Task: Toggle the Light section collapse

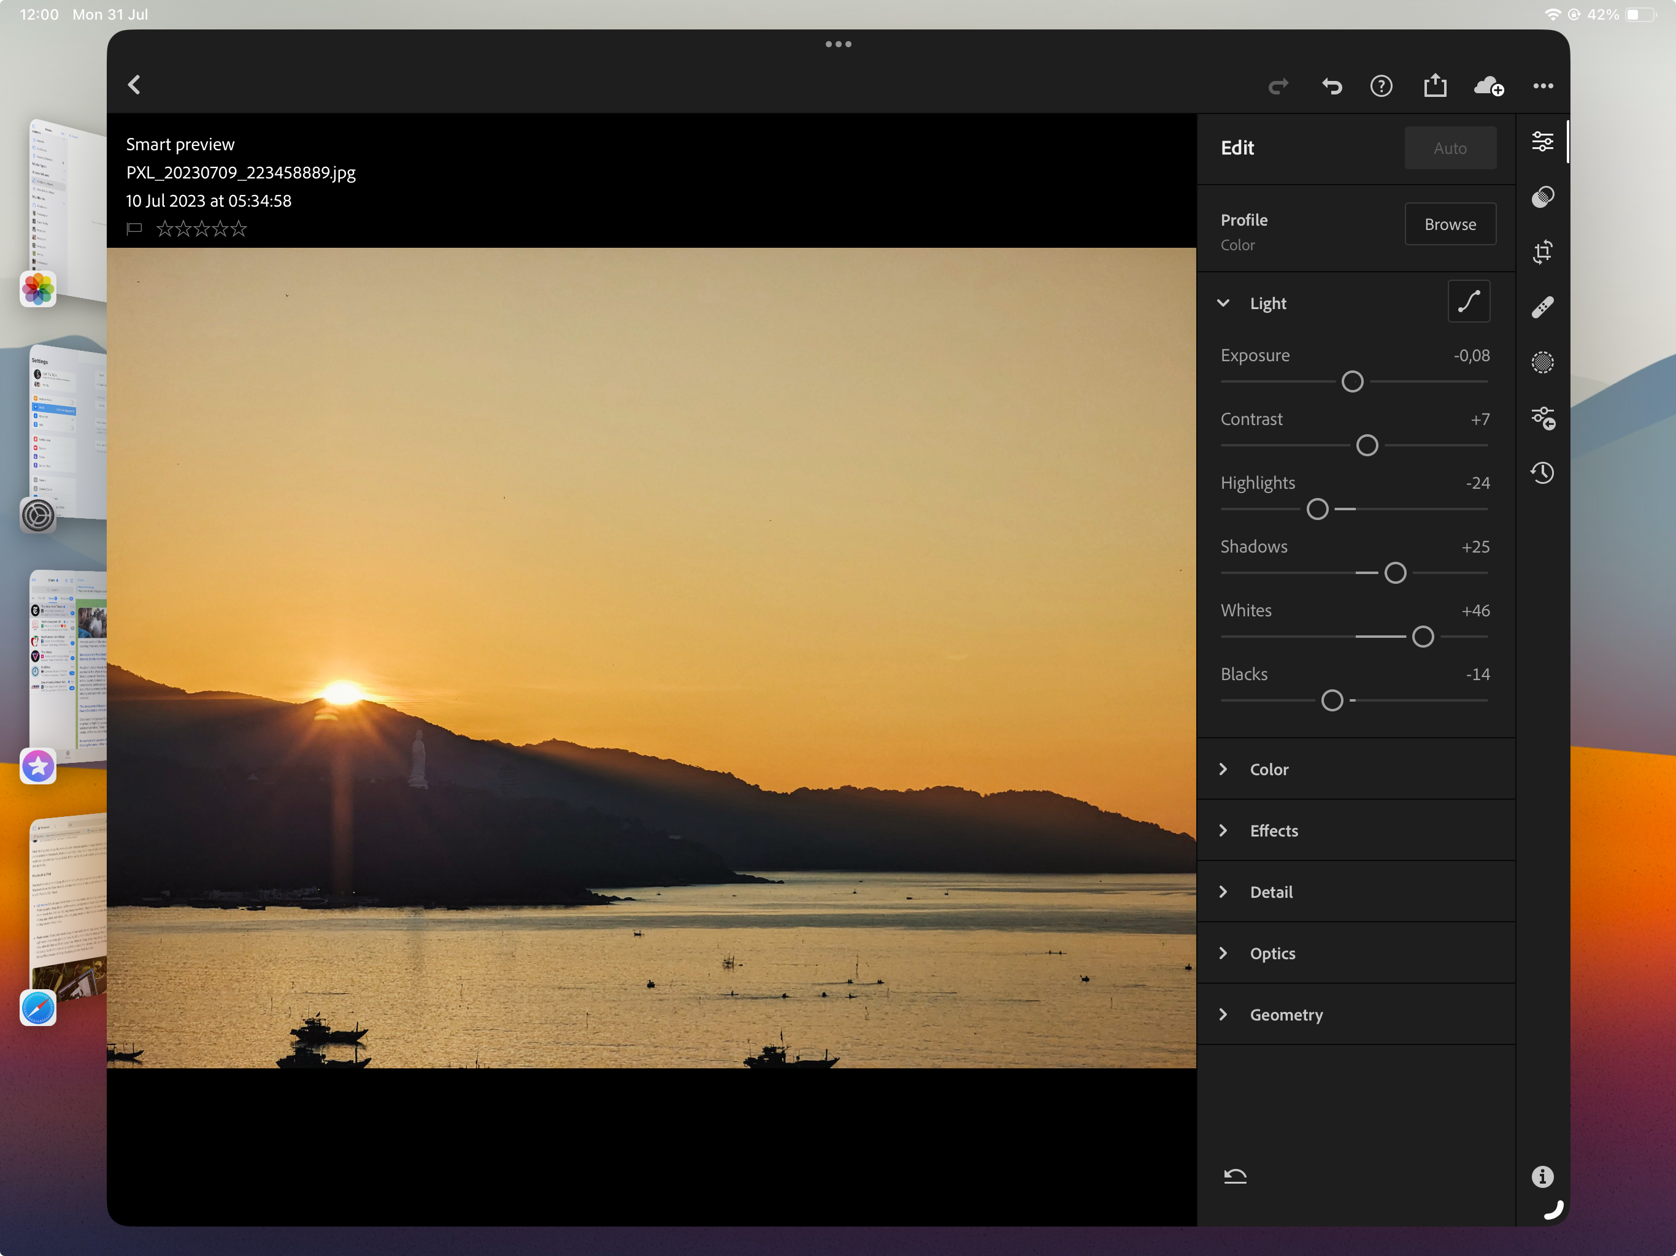Action: coord(1224,302)
